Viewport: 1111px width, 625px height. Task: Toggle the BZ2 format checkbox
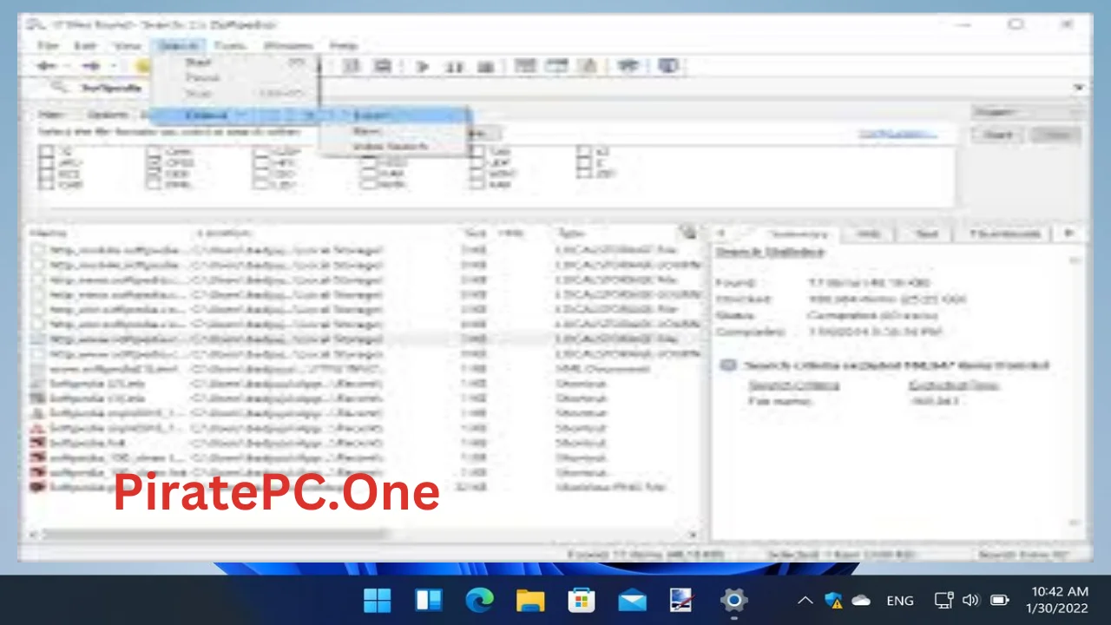[46, 174]
